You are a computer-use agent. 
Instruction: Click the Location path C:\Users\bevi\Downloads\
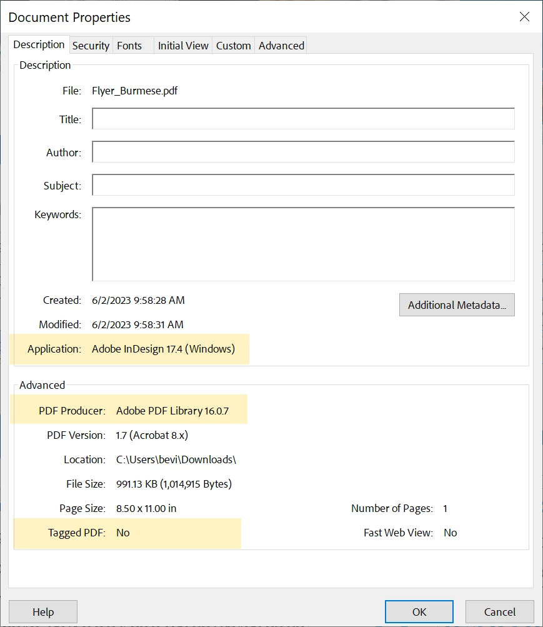pos(176,460)
